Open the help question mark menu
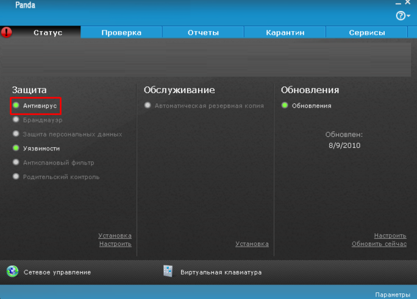Viewport: 417px width, 299px height. [402, 16]
